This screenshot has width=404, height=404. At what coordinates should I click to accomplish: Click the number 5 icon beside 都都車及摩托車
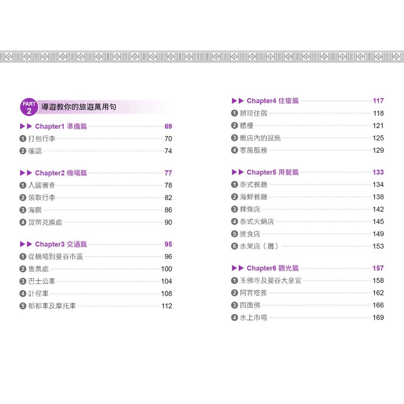coord(23,306)
